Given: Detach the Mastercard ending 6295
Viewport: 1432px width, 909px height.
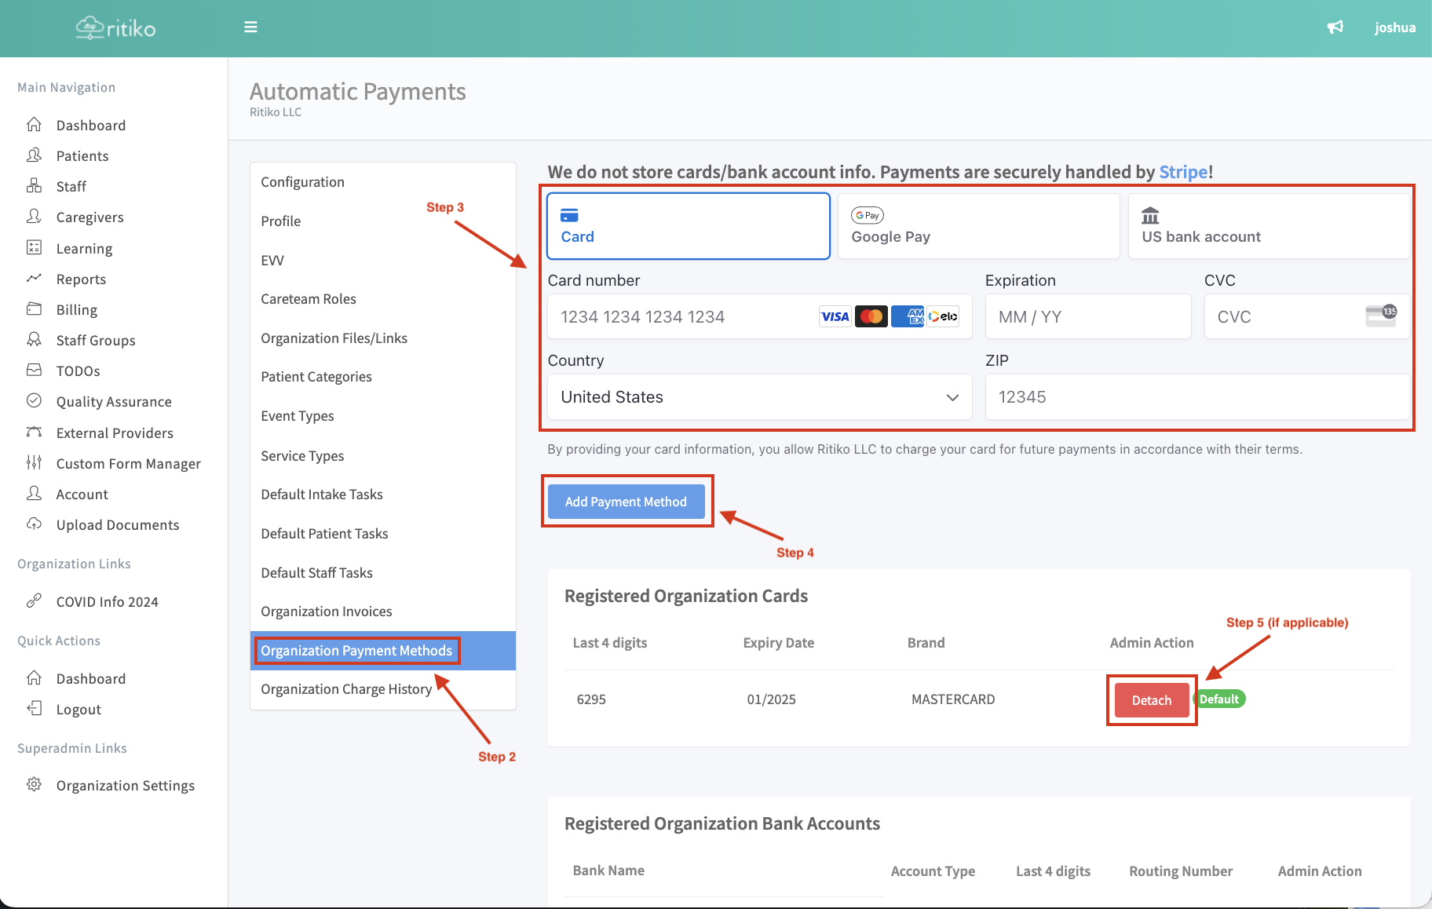Looking at the screenshot, I should tap(1151, 700).
